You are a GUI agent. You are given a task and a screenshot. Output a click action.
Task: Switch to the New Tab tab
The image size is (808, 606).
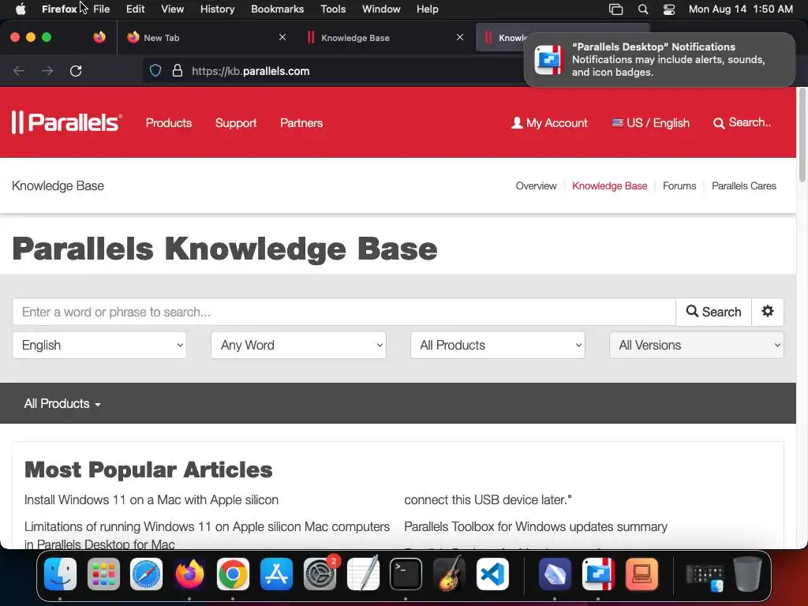[206, 37]
